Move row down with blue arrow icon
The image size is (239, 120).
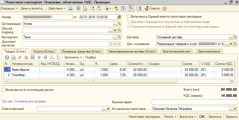pos(45,57)
